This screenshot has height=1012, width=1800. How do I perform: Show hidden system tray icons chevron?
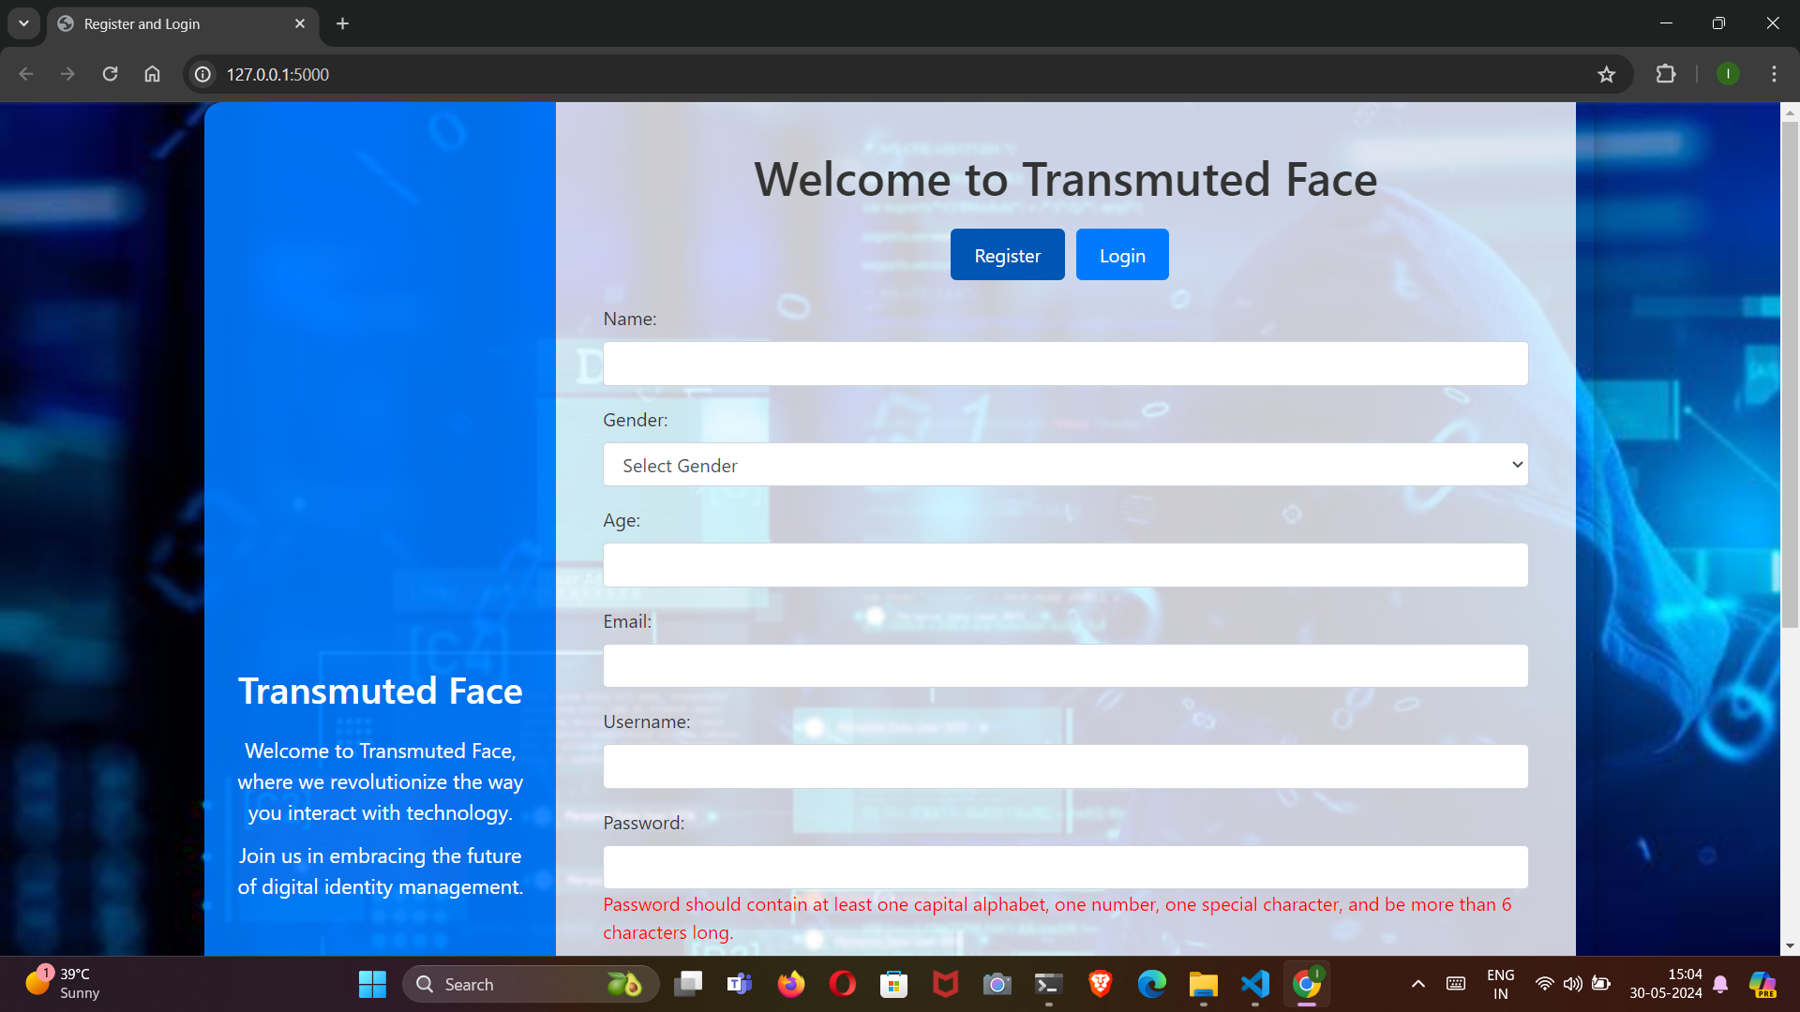pyautogui.click(x=1417, y=984)
